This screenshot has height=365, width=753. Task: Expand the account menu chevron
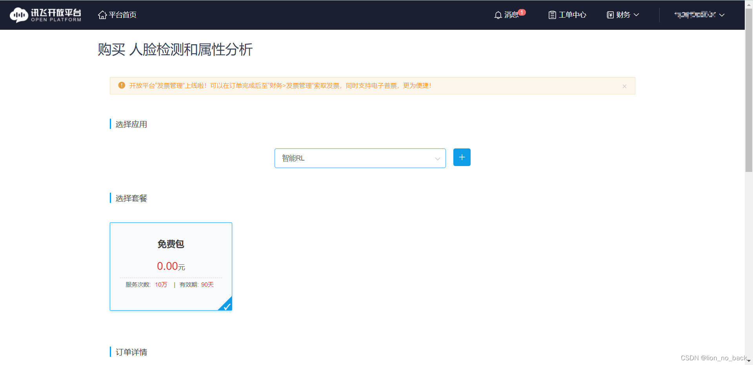pos(722,15)
